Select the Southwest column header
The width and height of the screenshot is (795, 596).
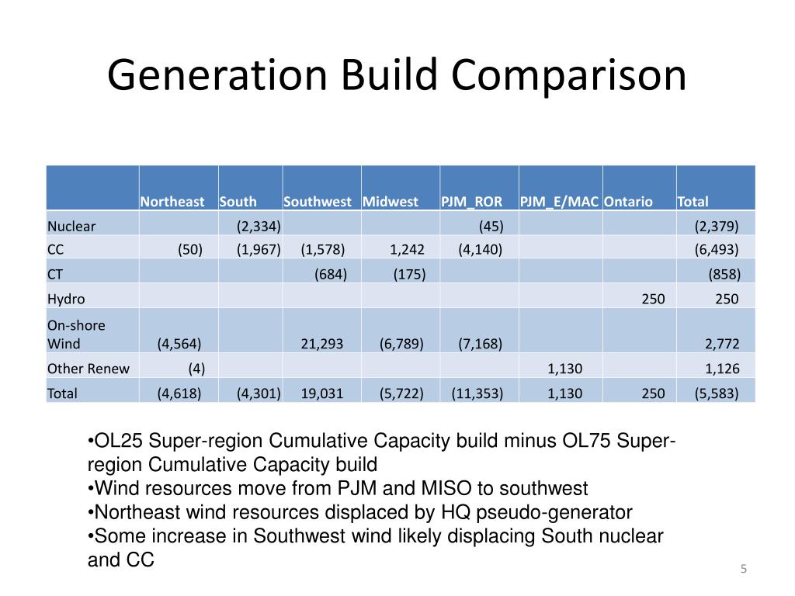tap(318, 202)
